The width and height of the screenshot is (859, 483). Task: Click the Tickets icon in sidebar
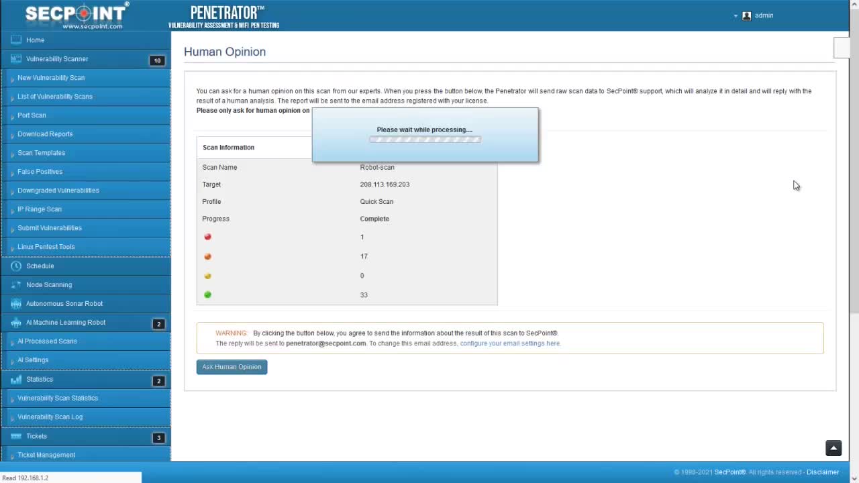(16, 436)
